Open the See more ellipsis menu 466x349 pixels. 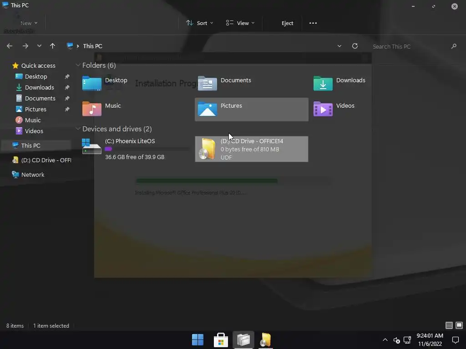(x=313, y=23)
